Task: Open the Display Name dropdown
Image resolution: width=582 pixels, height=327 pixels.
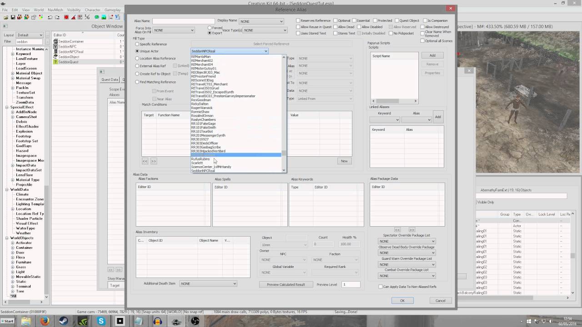Action: point(261,21)
